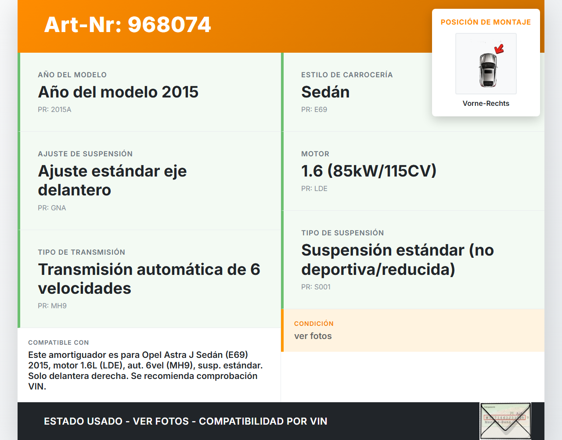
Task: Click the 'PR: MH9' code
Action: 52,306
